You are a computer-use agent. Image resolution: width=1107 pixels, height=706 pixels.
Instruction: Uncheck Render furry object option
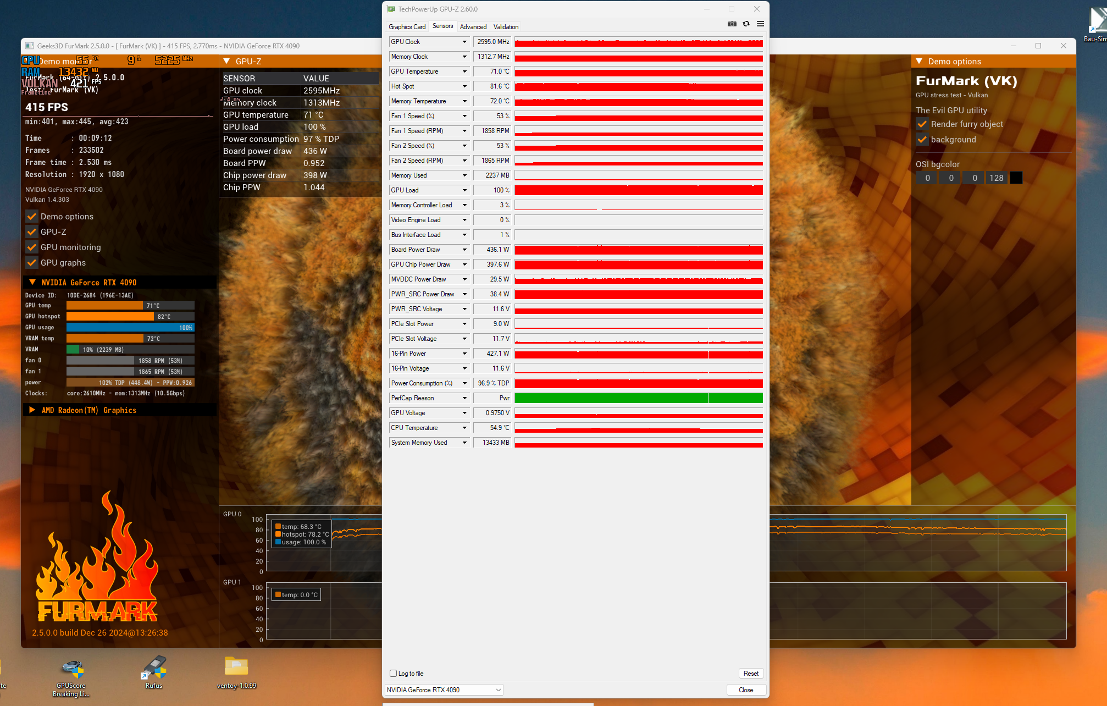click(x=922, y=124)
